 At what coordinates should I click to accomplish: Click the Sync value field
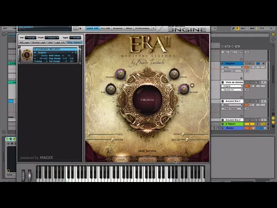[x=76, y=38]
